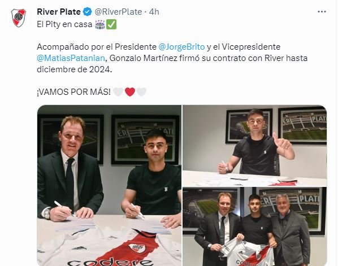Click the green check mark emoji
This screenshot has width=338, height=266.
click(x=112, y=24)
